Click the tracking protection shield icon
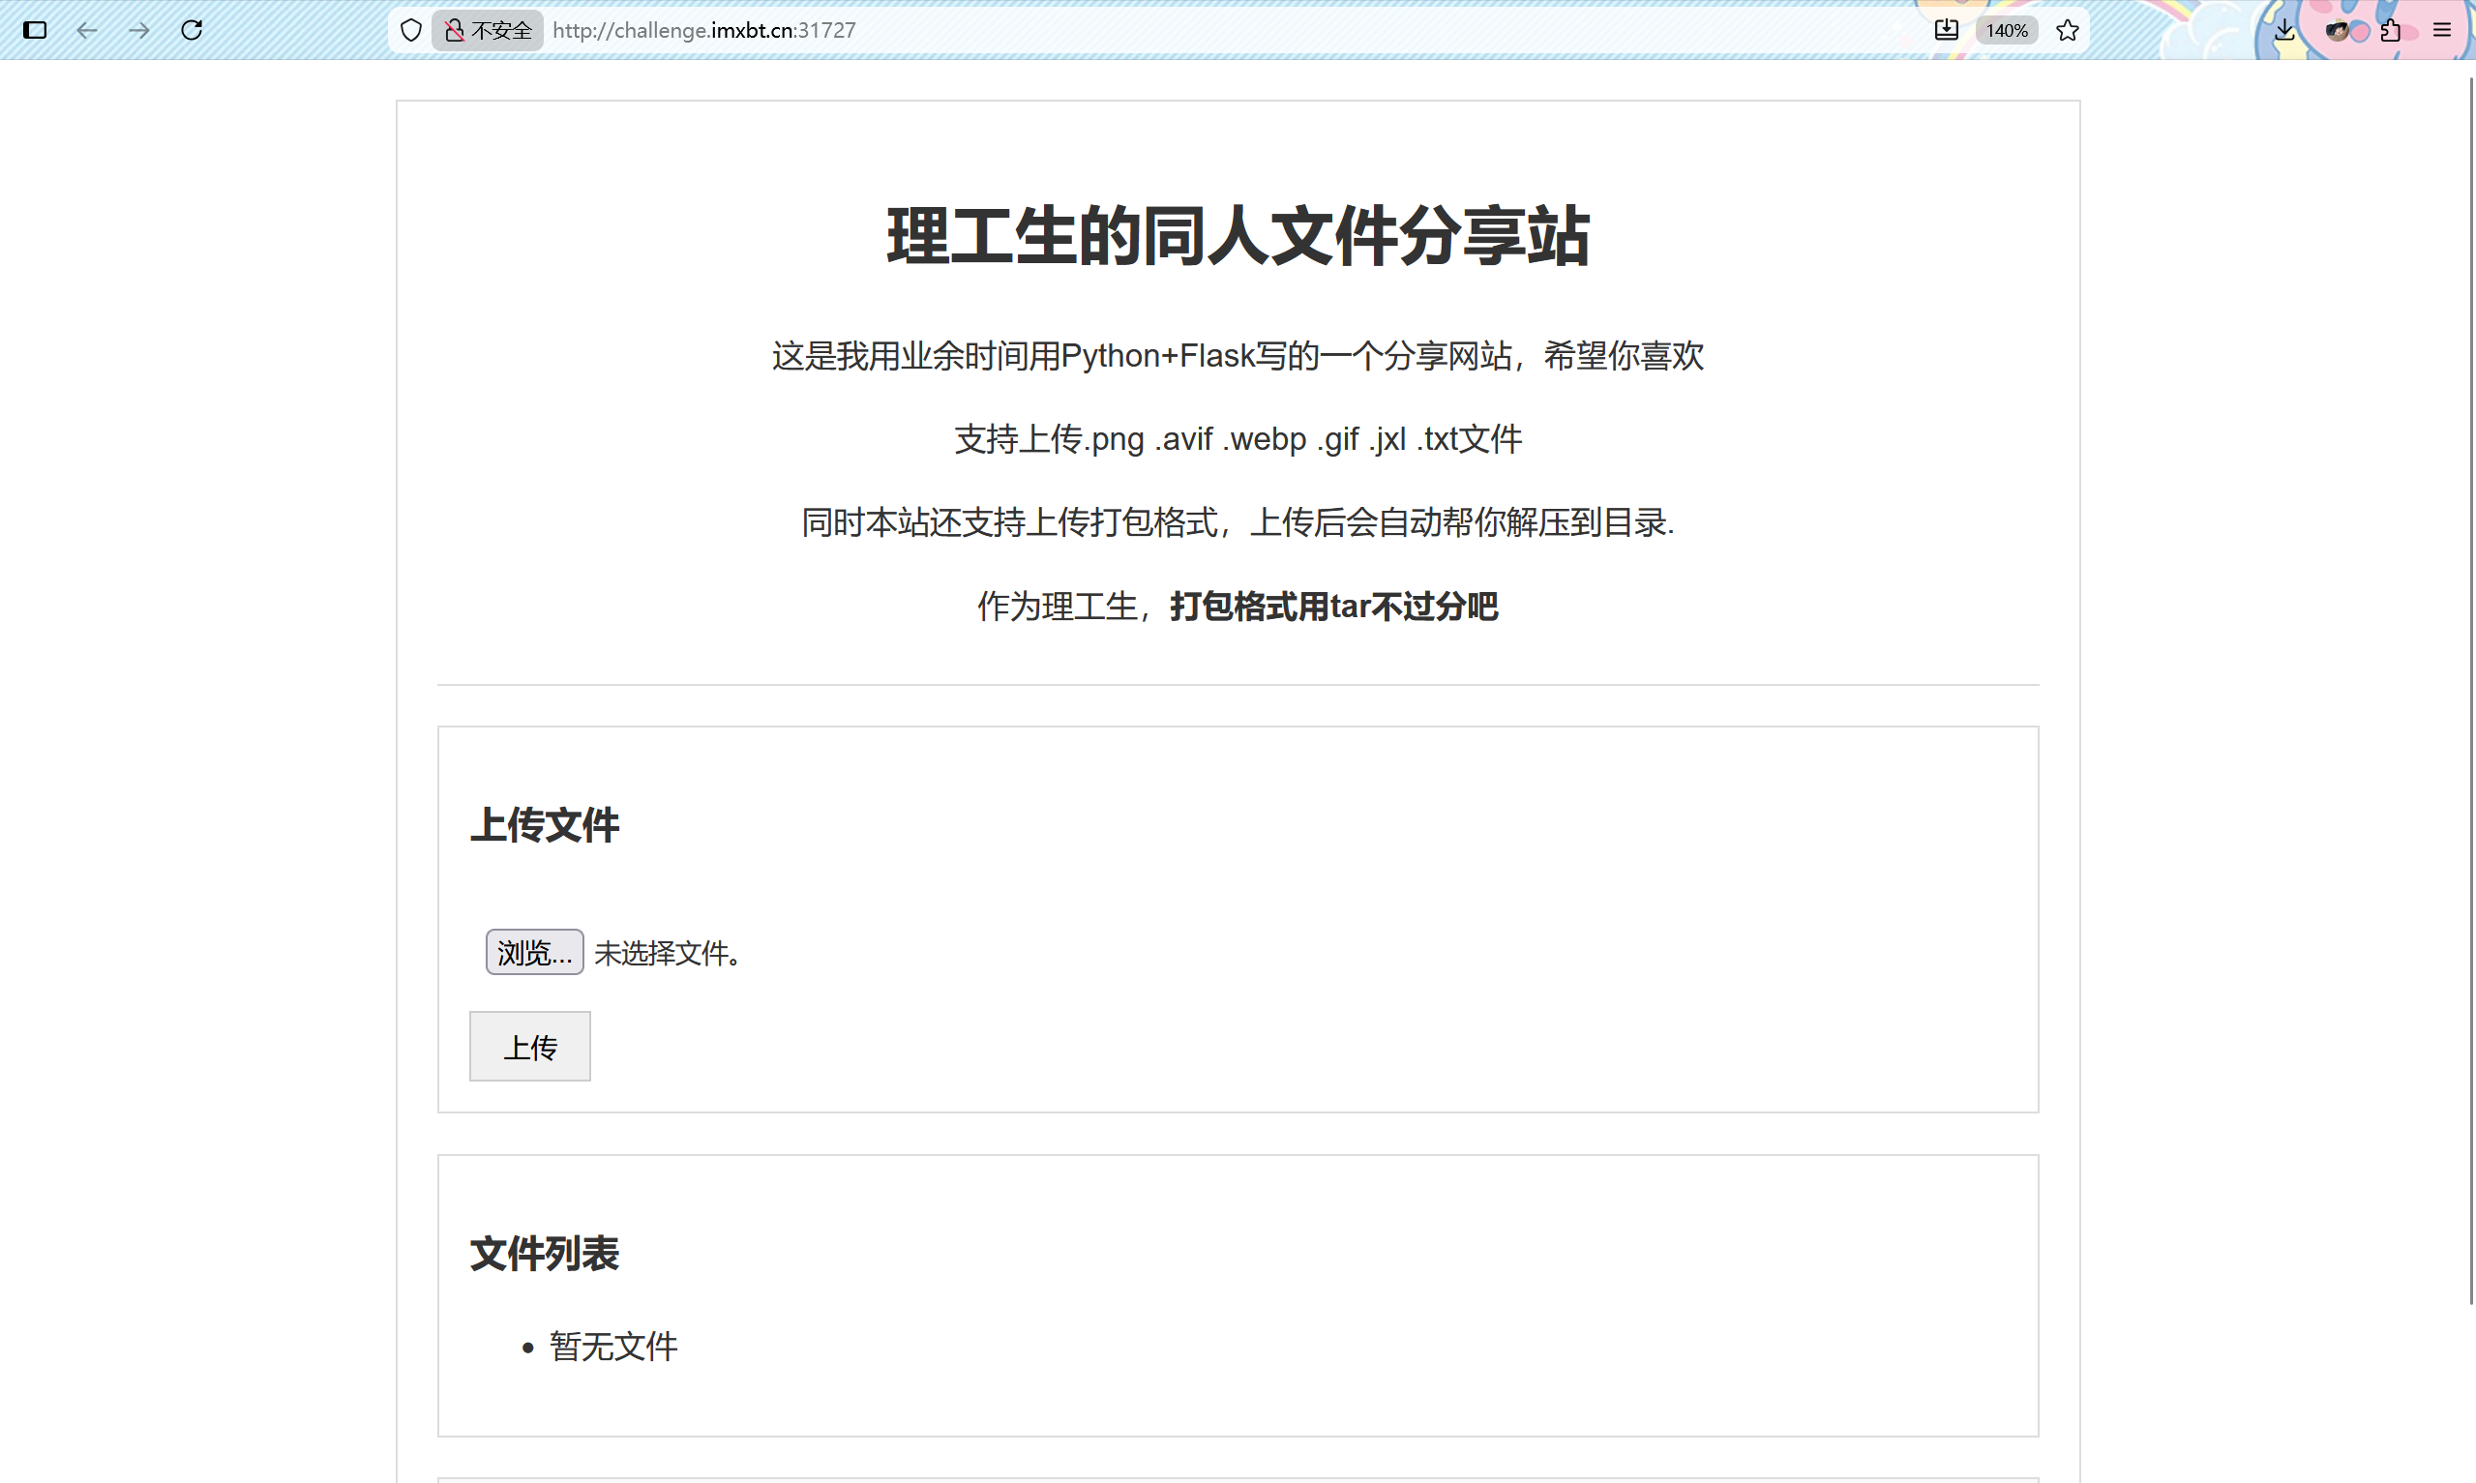2476x1483 pixels. click(409, 30)
